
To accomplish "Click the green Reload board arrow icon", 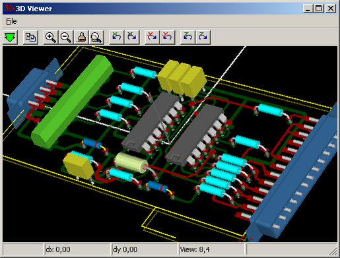I will click(x=10, y=38).
